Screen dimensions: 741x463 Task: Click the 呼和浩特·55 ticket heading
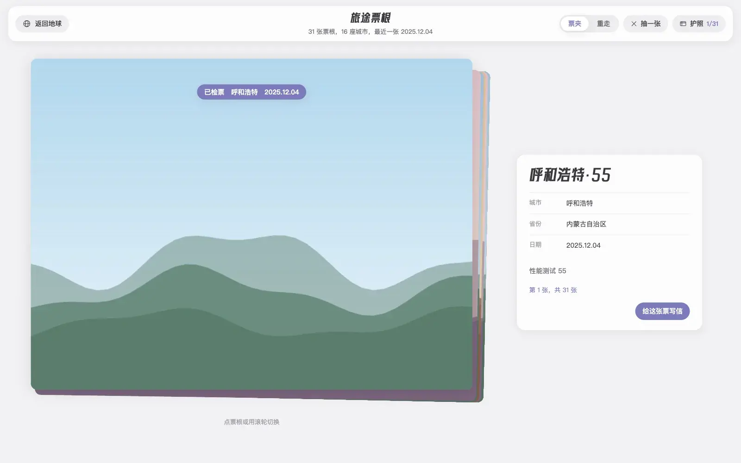coord(570,175)
